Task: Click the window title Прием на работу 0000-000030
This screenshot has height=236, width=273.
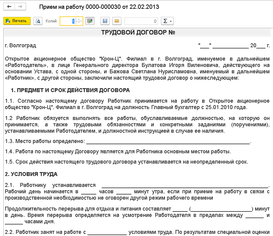Action: tap(99, 7)
